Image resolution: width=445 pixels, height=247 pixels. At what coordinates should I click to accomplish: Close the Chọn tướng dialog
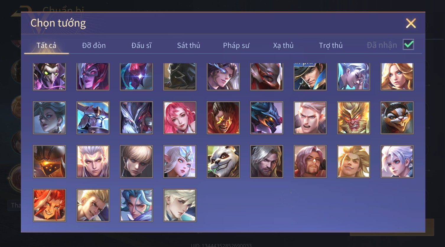click(x=411, y=23)
